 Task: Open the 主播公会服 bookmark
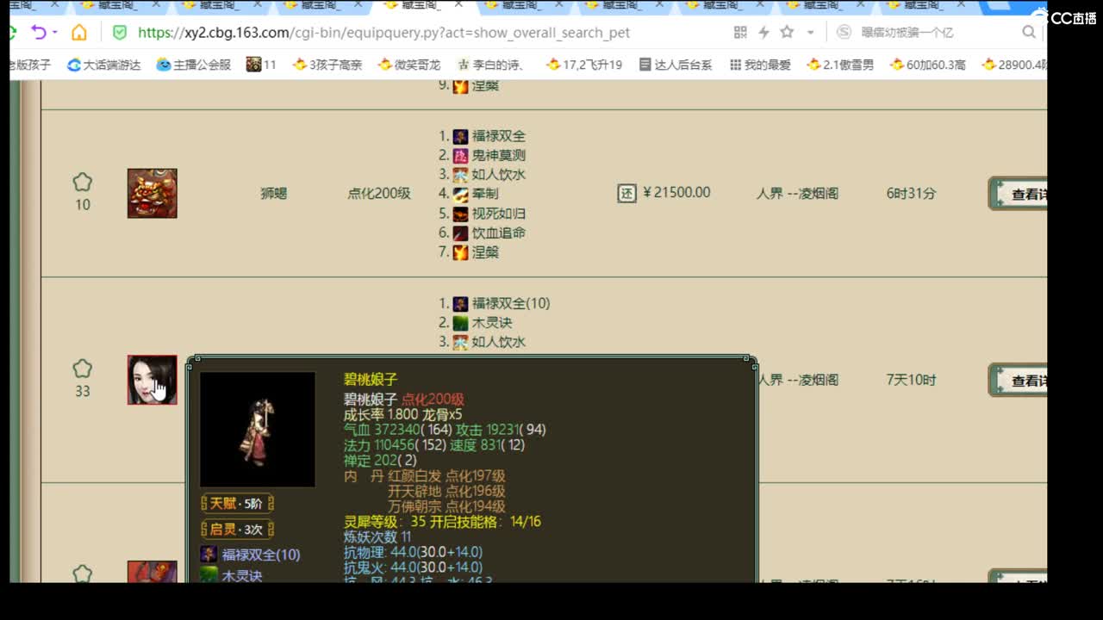[x=194, y=65]
